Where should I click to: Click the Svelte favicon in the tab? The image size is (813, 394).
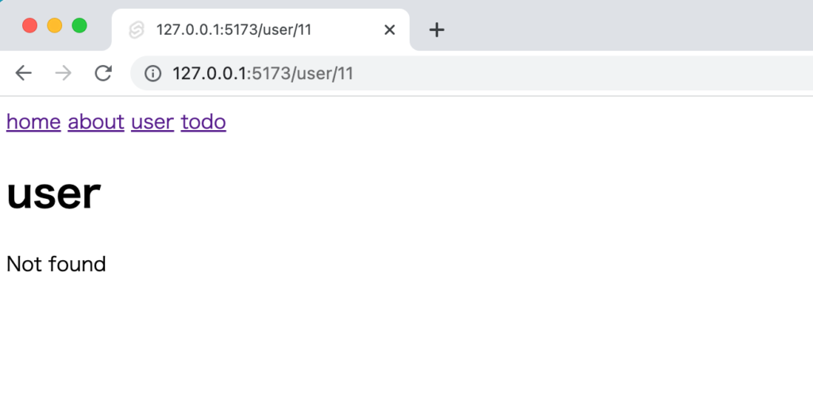[136, 30]
